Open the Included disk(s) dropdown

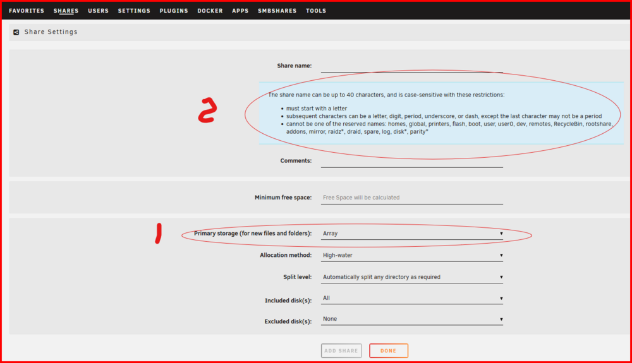412,298
